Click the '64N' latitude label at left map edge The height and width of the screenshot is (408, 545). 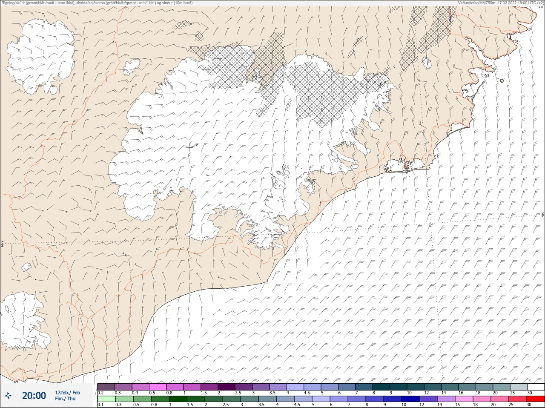coord(2,244)
